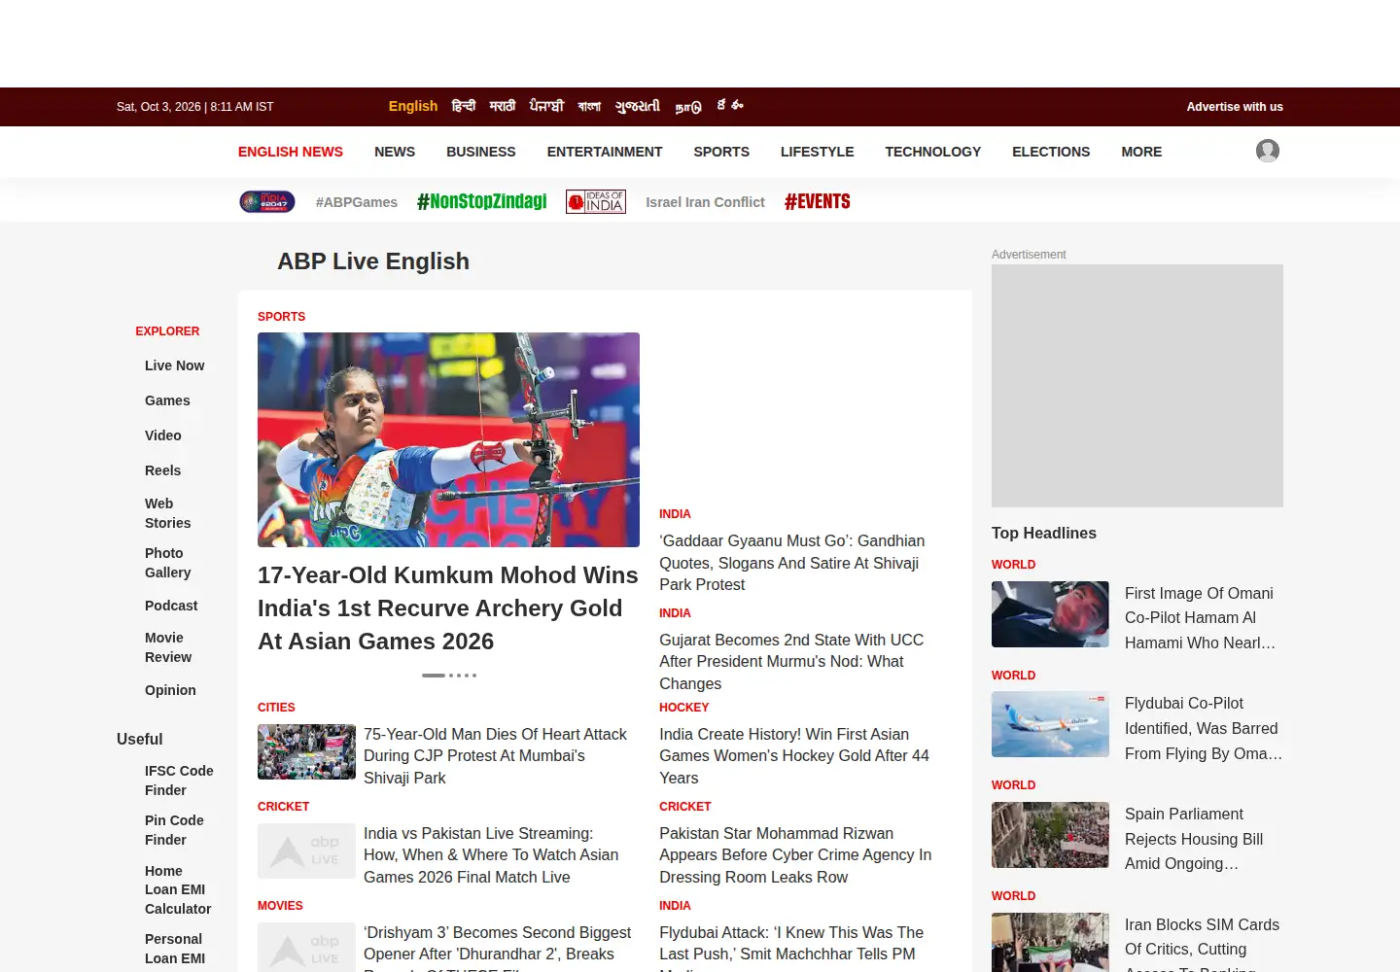The image size is (1400, 972).
Task: Switch language to Bengali
Action: (589, 106)
